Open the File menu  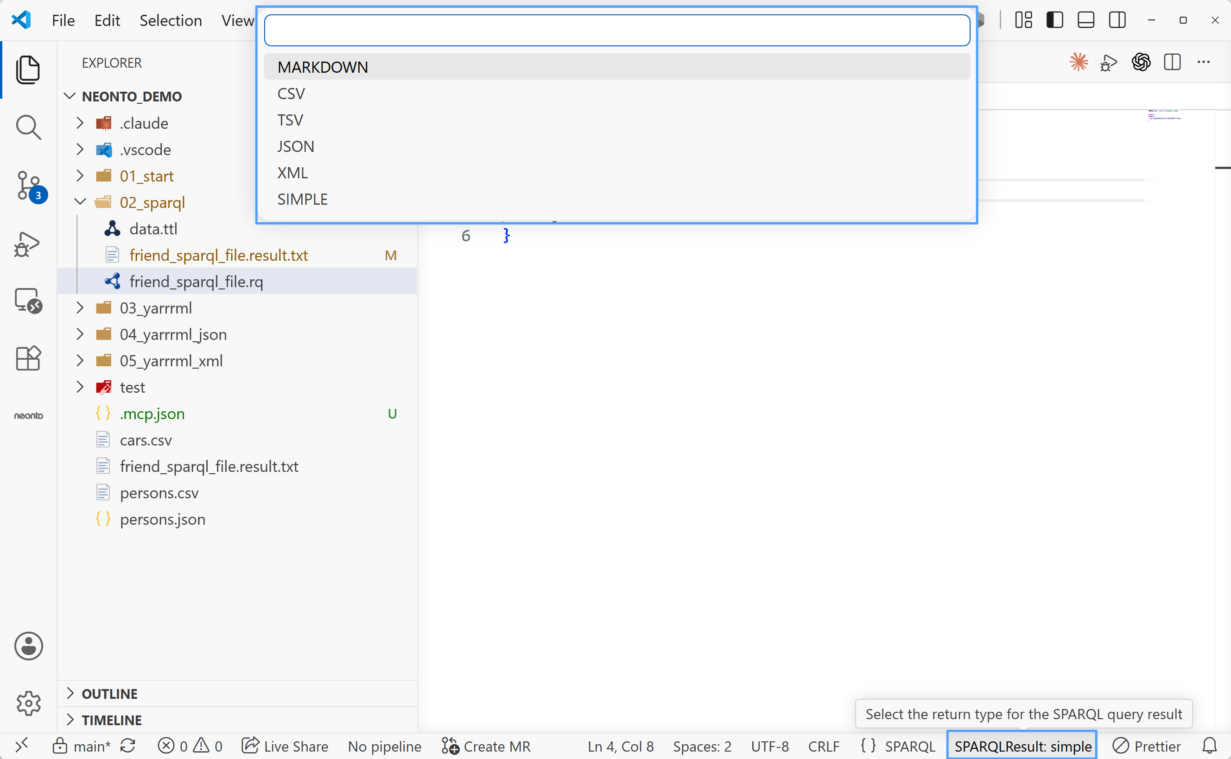tap(63, 20)
